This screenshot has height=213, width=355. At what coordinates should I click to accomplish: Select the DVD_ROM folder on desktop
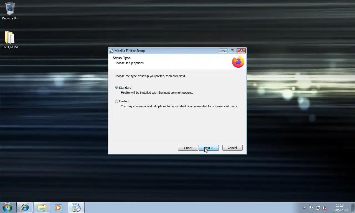coord(10,40)
